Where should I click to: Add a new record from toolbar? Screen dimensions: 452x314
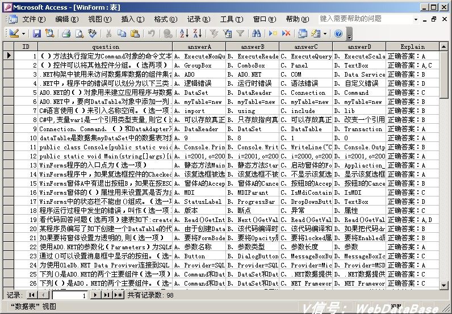point(273,34)
